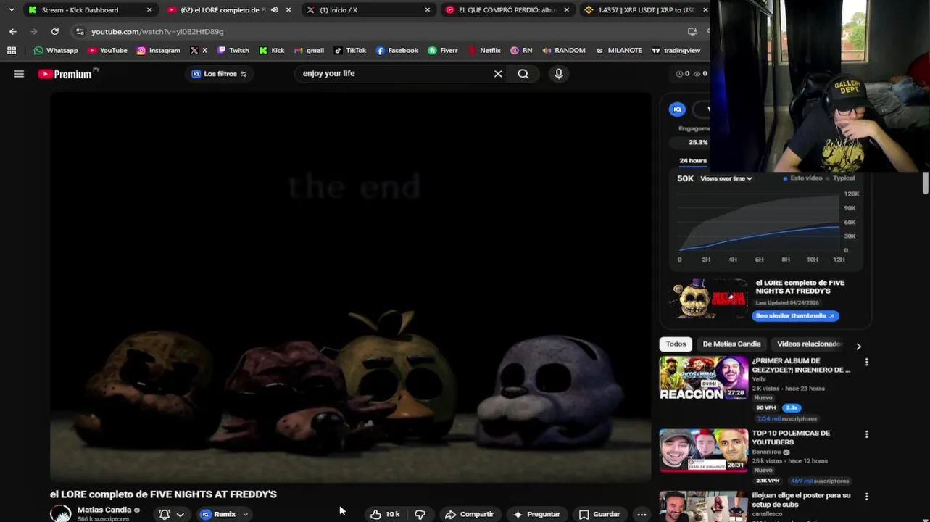Select the 24 hours tab in stats panel
Image resolution: width=930 pixels, height=522 pixels.
pyautogui.click(x=693, y=160)
